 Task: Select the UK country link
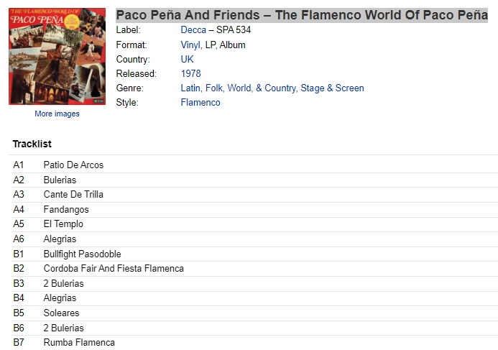(x=187, y=59)
